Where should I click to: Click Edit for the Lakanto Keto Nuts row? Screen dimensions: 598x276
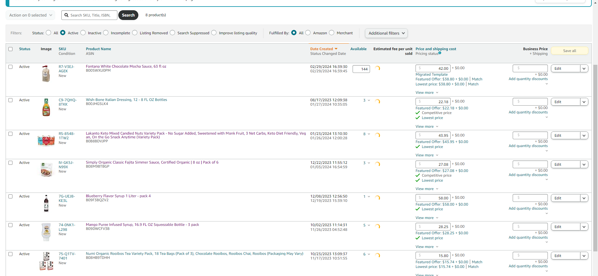tap(566, 136)
